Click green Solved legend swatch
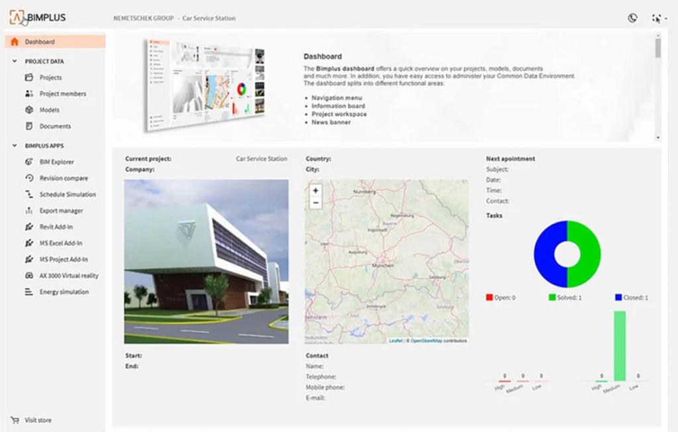The width and height of the screenshot is (678, 432). [x=552, y=297]
